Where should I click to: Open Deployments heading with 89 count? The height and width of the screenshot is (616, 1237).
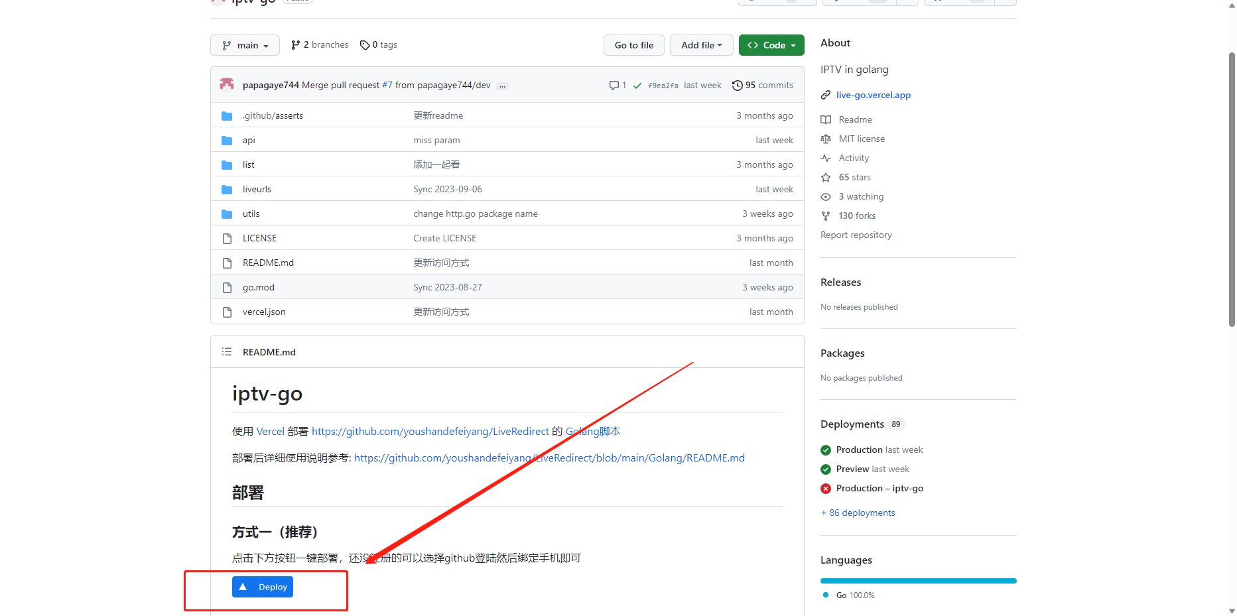click(862, 424)
